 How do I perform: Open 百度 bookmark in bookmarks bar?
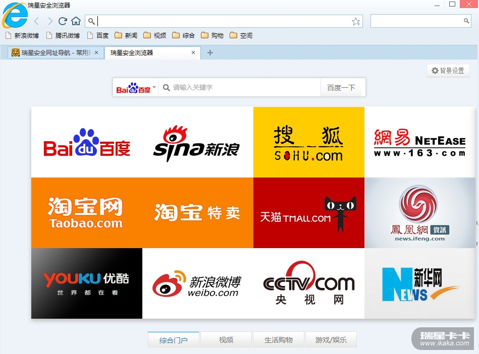98,35
